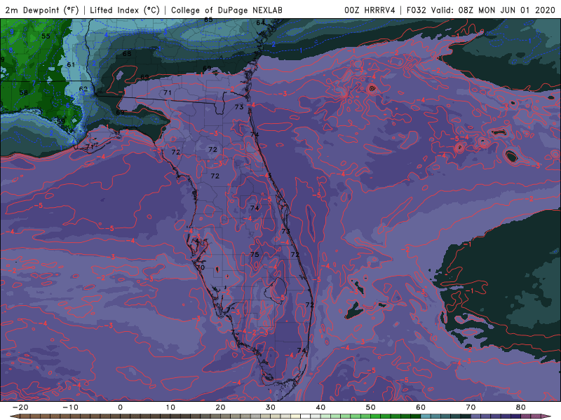Click the '61' dewpoint value on map
This screenshot has height=420, width=561.
[71, 64]
